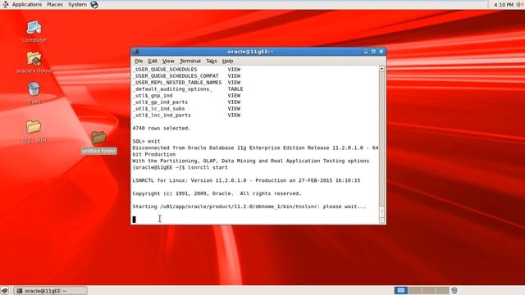This screenshot has height=295, width=525.
Task: Click the volume icon in top panel
Action: pyautogui.click(x=520, y=4)
